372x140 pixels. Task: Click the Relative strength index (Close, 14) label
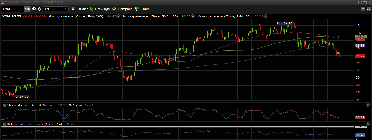point(34,124)
